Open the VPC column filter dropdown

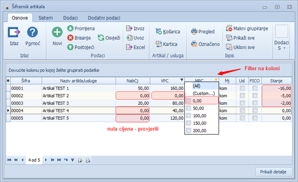coord(182,80)
